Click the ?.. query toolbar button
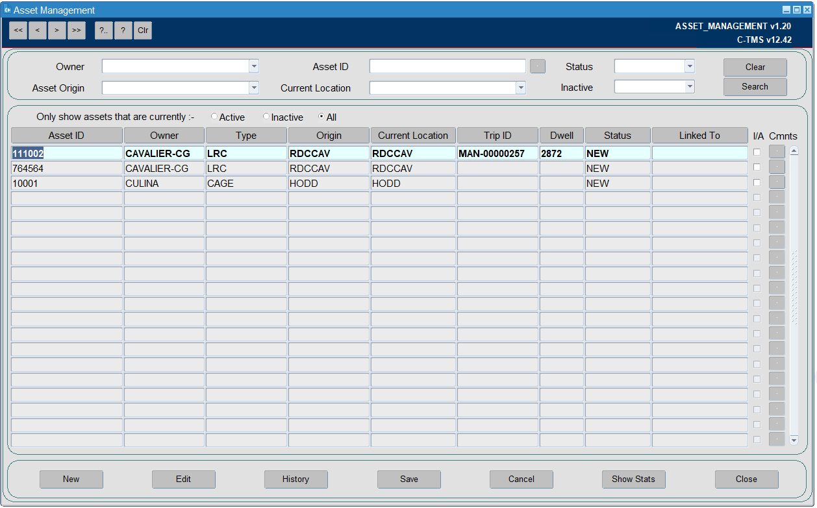Image resolution: width=817 pixels, height=508 pixels. tap(104, 30)
